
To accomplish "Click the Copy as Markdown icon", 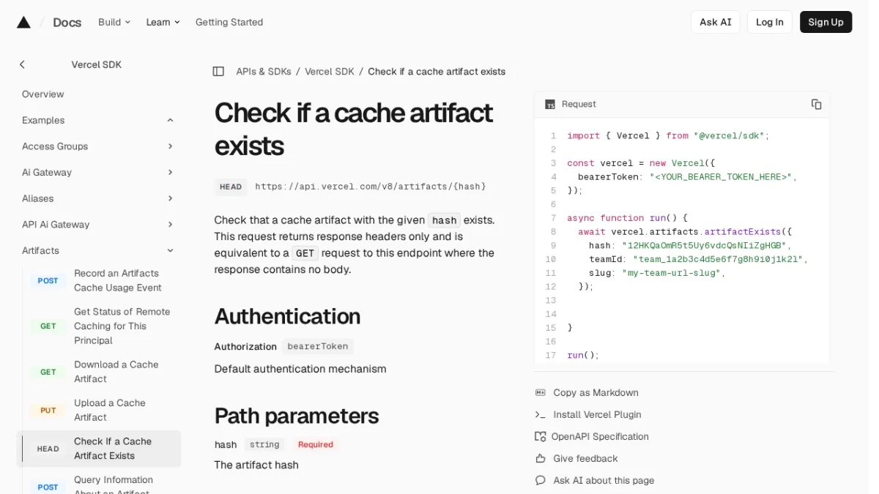I will [541, 392].
